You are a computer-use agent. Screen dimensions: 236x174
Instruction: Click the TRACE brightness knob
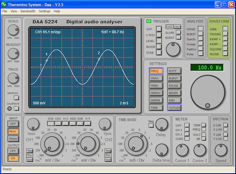13,78
